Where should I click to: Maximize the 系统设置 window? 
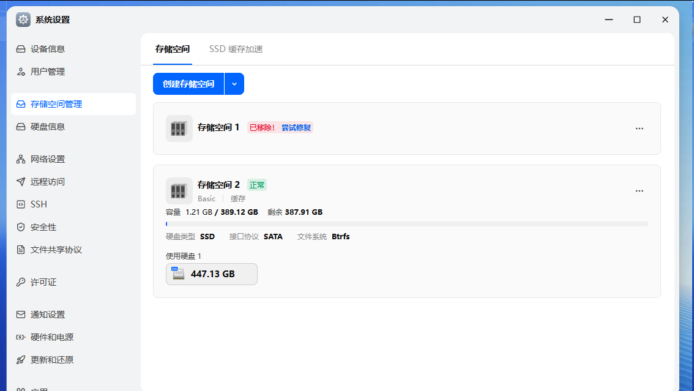pyautogui.click(x=637, y=20)
